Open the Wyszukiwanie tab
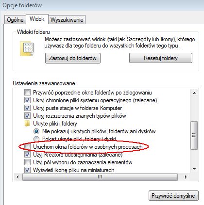The width and height of the screenshot is (204, 205). pyautogui.click(x=67, y=20)
